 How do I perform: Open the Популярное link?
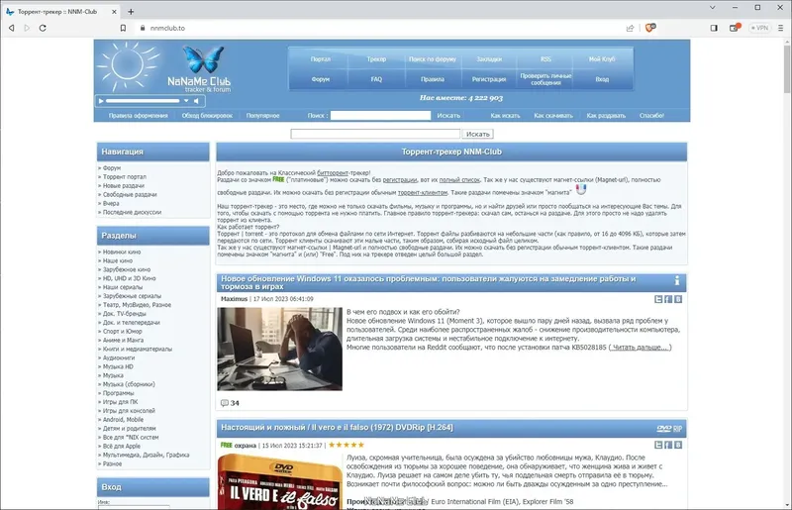[262, 115]
